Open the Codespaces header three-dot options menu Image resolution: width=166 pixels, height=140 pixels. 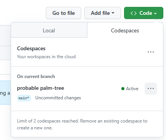click(x=151, y=52)
